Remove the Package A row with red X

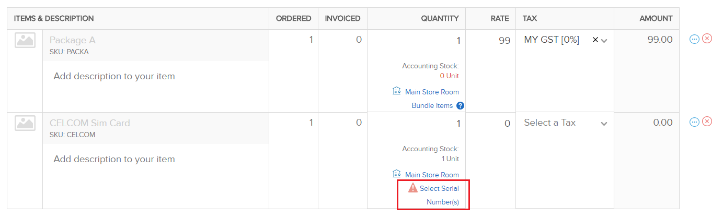(x=707, y=39)
